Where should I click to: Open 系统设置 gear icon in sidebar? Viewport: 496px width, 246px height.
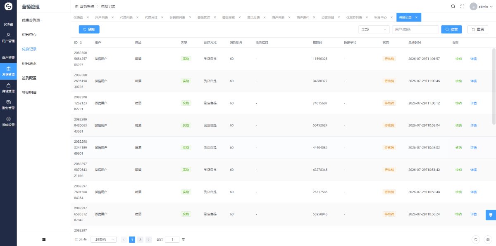click(x=8, y=119)
